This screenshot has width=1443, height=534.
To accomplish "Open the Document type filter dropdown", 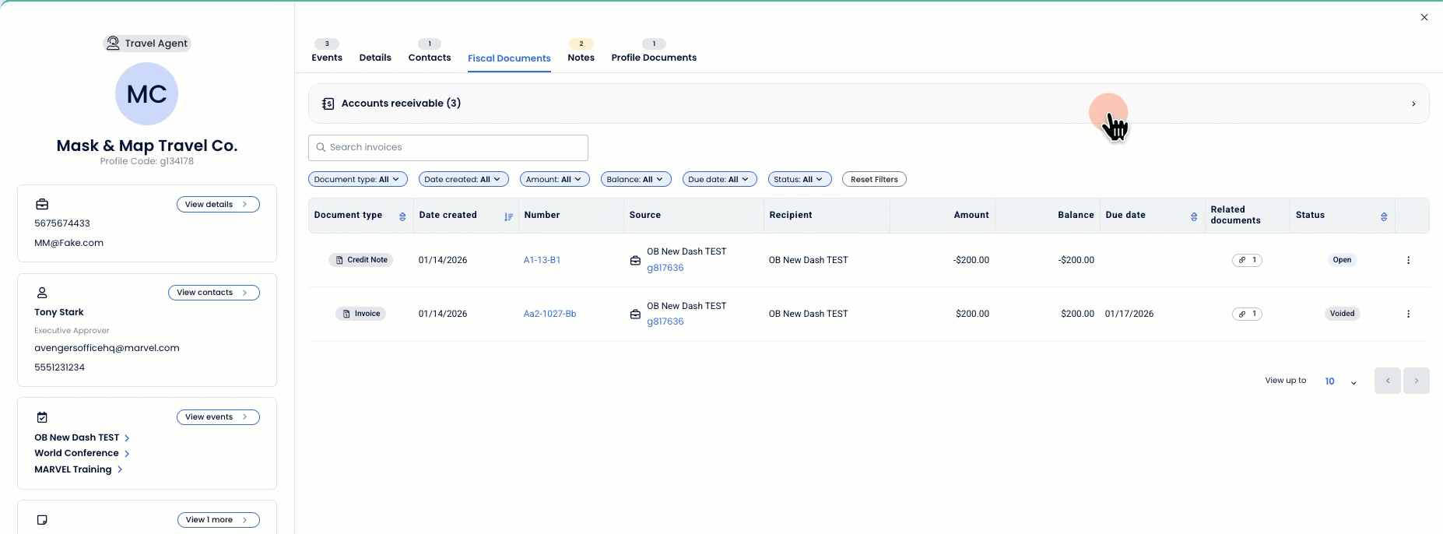I will coord(357,179).
